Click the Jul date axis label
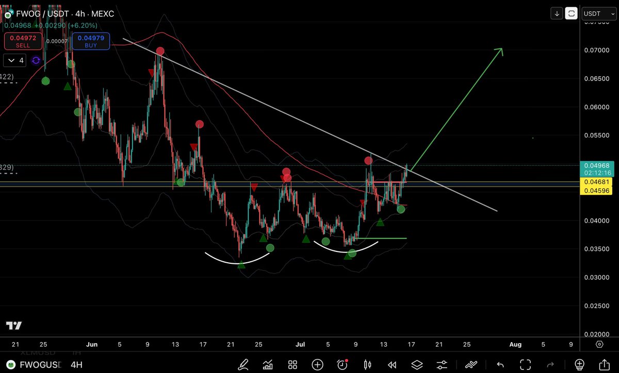619x373 pixels. pyautogui.click(x=300, y=344)
